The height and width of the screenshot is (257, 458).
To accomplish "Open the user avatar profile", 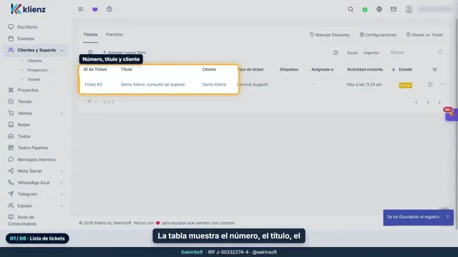I will click(409, 9).
